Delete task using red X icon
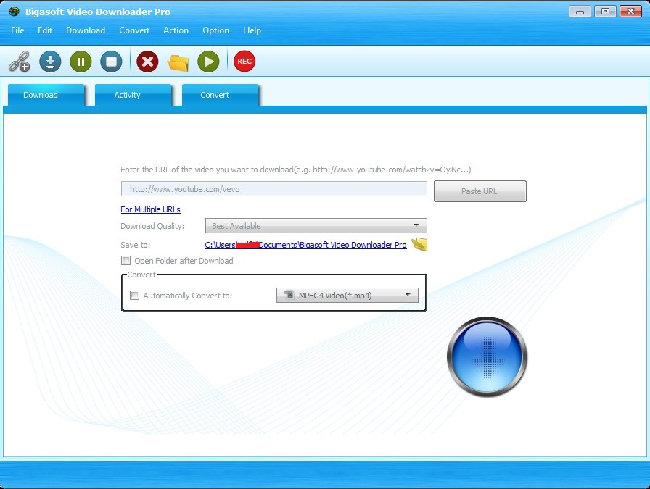This screenshot has width=650, height=489. pyautogui.click(x=147, y=62)
